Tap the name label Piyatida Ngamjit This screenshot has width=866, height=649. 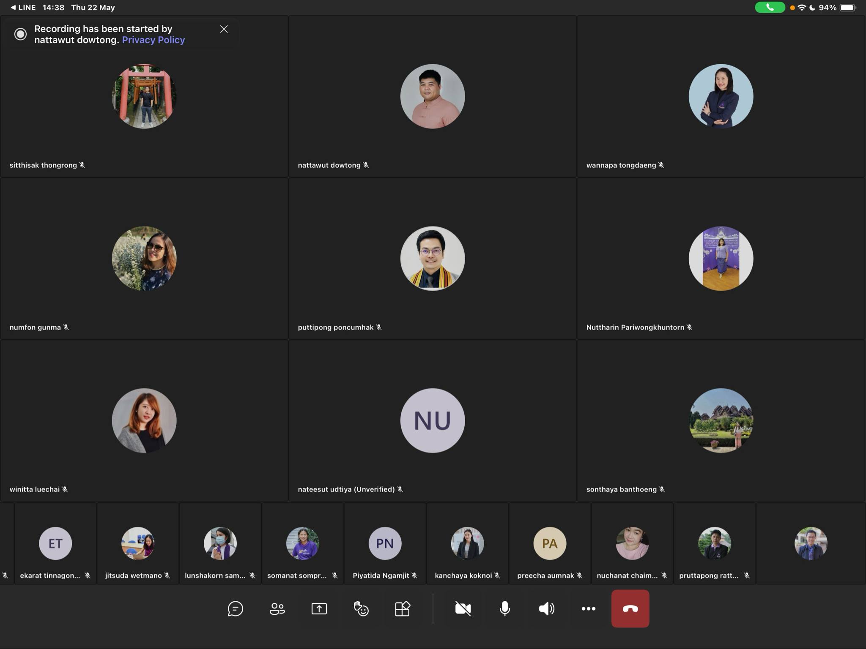coord(381,575)
